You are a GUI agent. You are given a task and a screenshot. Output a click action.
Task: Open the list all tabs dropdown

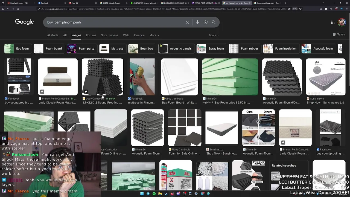point(323,3)
